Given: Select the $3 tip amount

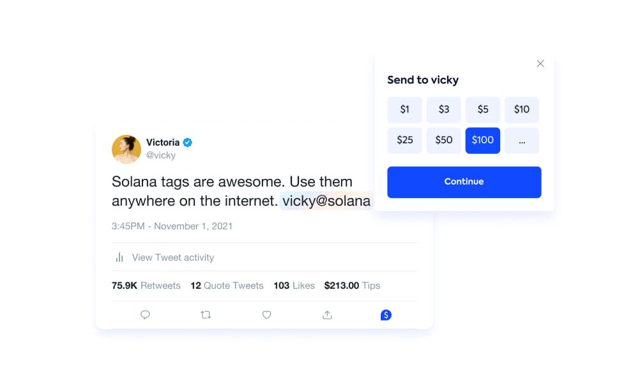Looking at the screenshot, I should (443, 109).
